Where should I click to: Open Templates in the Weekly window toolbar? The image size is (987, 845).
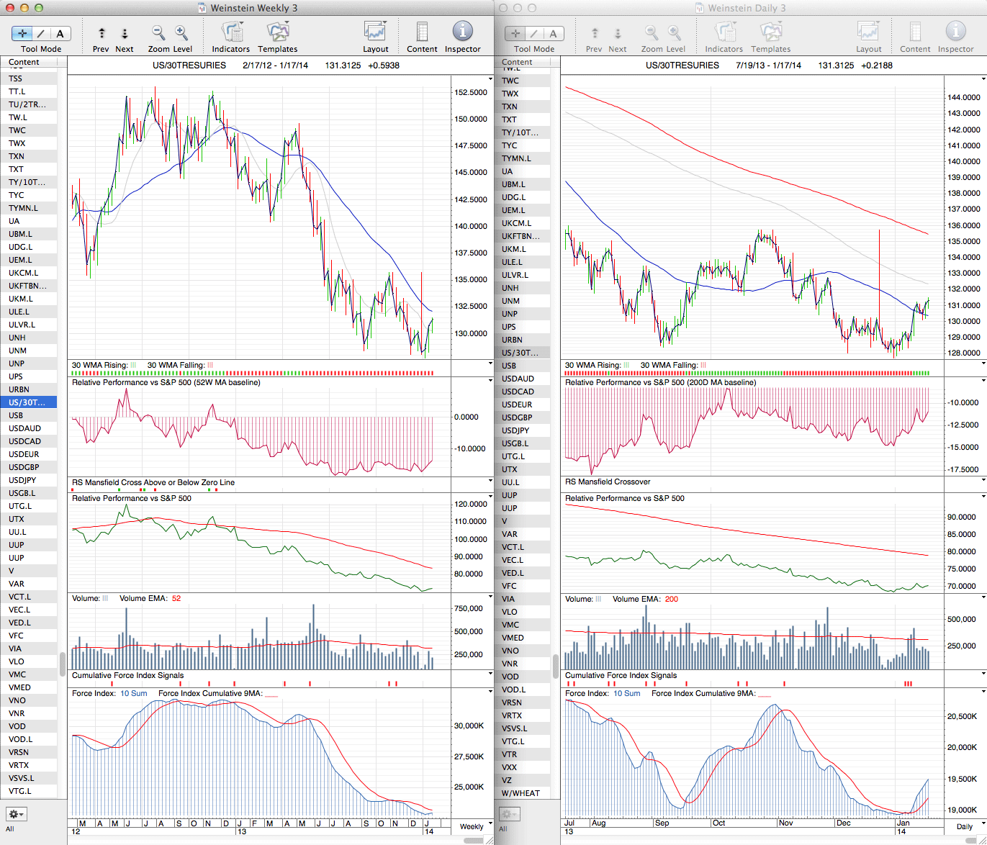(277, 32)
